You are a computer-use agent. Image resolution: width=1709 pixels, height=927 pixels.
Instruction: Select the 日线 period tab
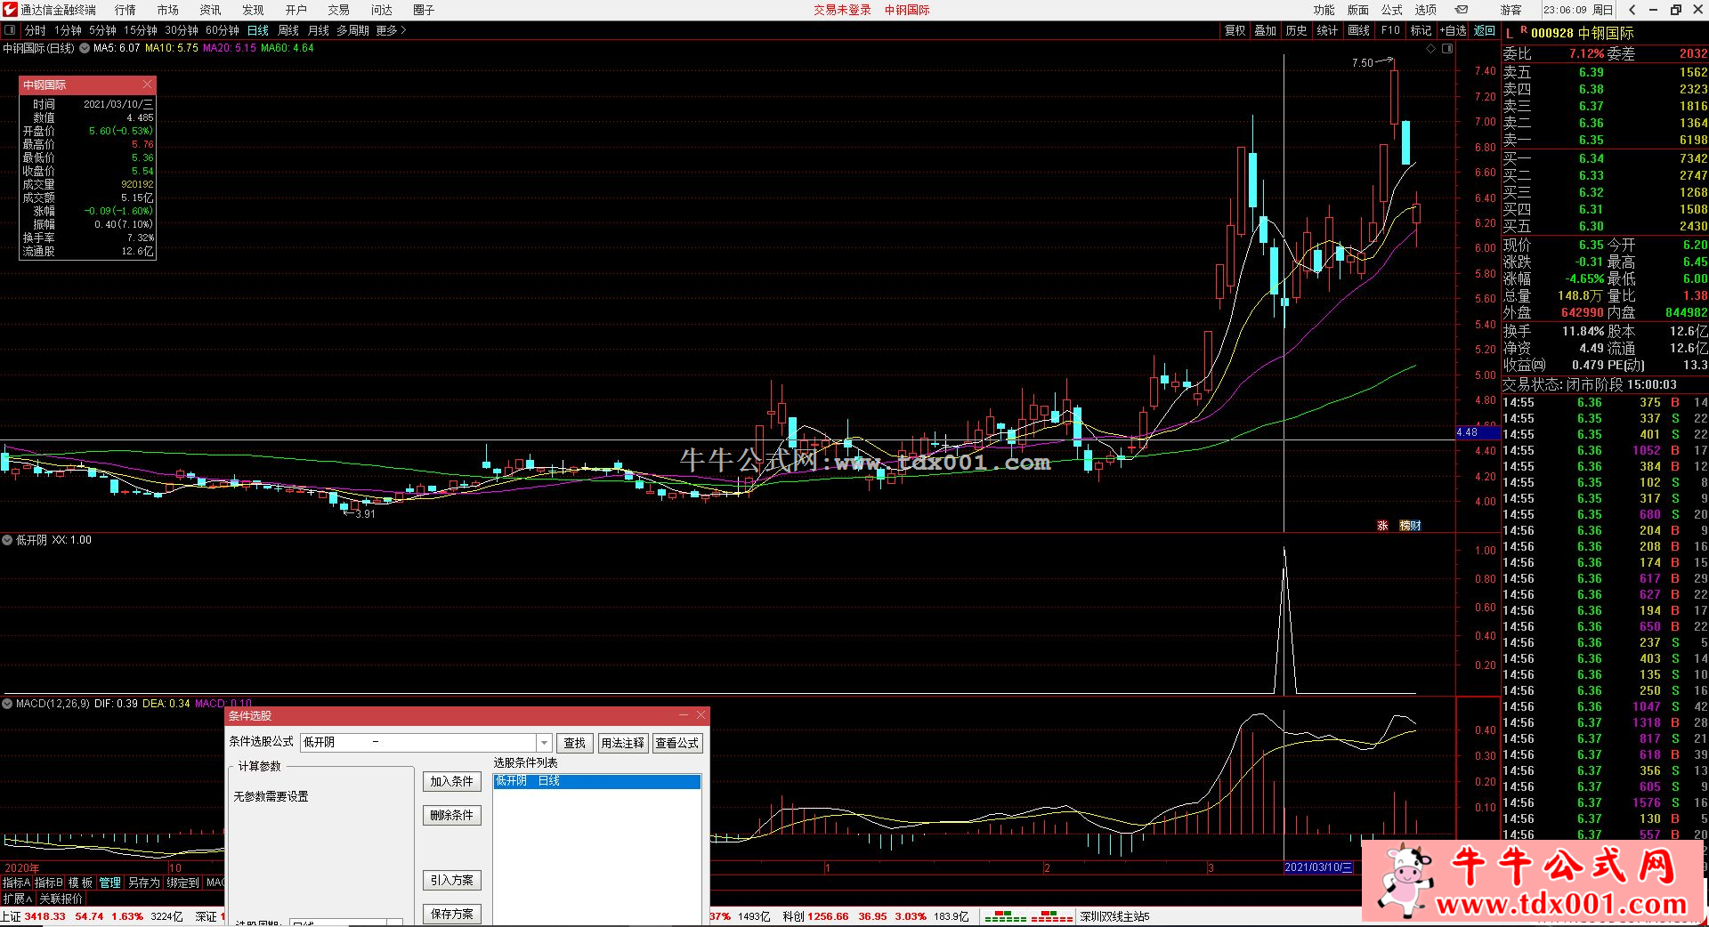click(x=258, y=30)
